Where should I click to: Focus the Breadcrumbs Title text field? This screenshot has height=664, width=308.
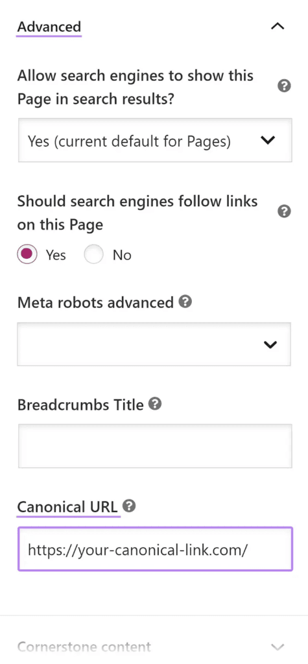(155, 446)
